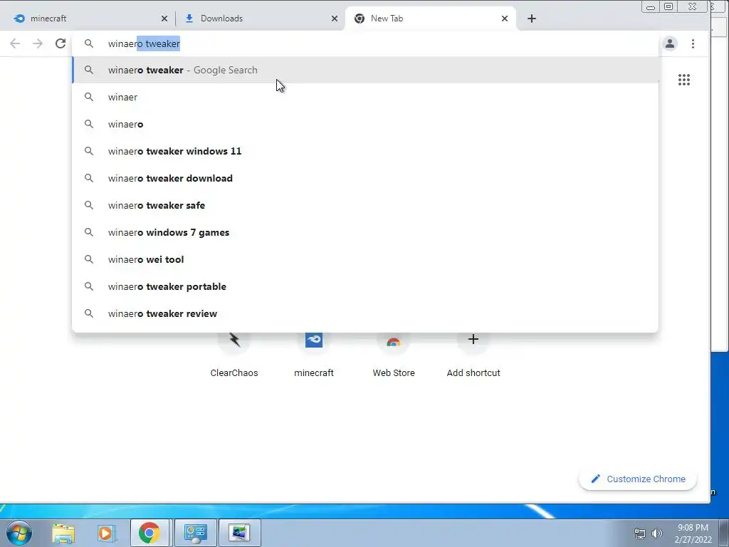Viewport: 729px width, 547px height.
Task: Open a new browser tab with plus
Action: (x=532, y=19)
